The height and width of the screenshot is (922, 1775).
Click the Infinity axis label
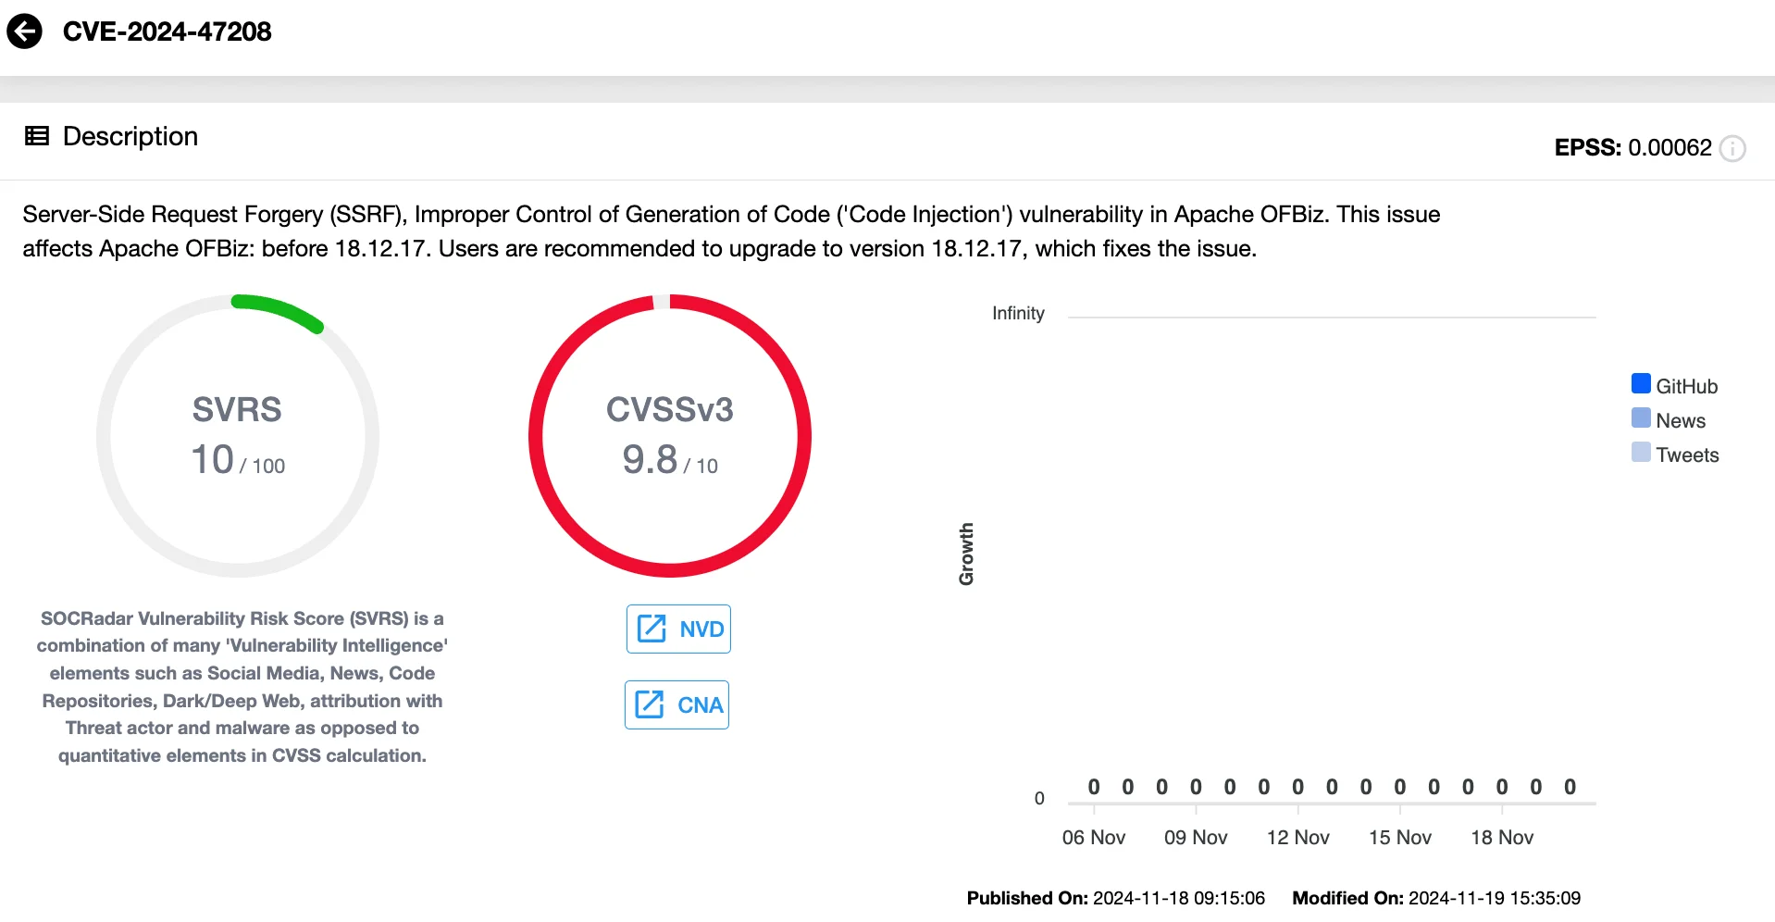[x=1018, y=314]
